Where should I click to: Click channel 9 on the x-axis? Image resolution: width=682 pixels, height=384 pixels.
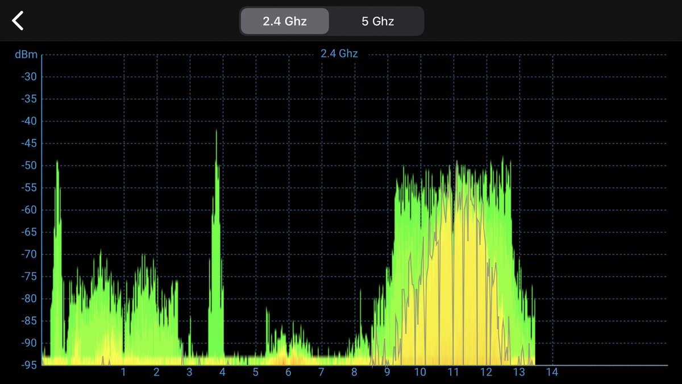pos(387,373)
